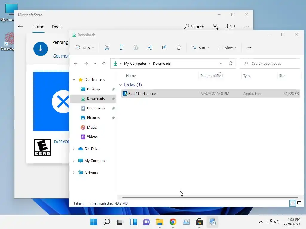306x229 pixels.
Task: Click the Delete trash icon in Explorer toolbar
Action: [x=179, y=47]
